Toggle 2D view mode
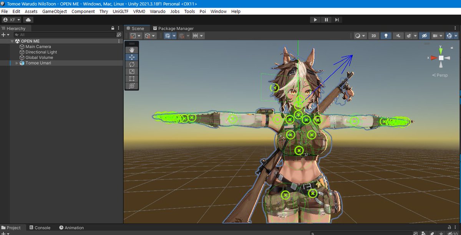This screenshot has height=235, width=461. (x=373, y=36)
